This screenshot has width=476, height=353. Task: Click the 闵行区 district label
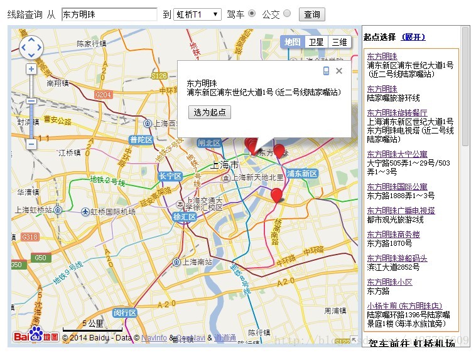[125, 313]
